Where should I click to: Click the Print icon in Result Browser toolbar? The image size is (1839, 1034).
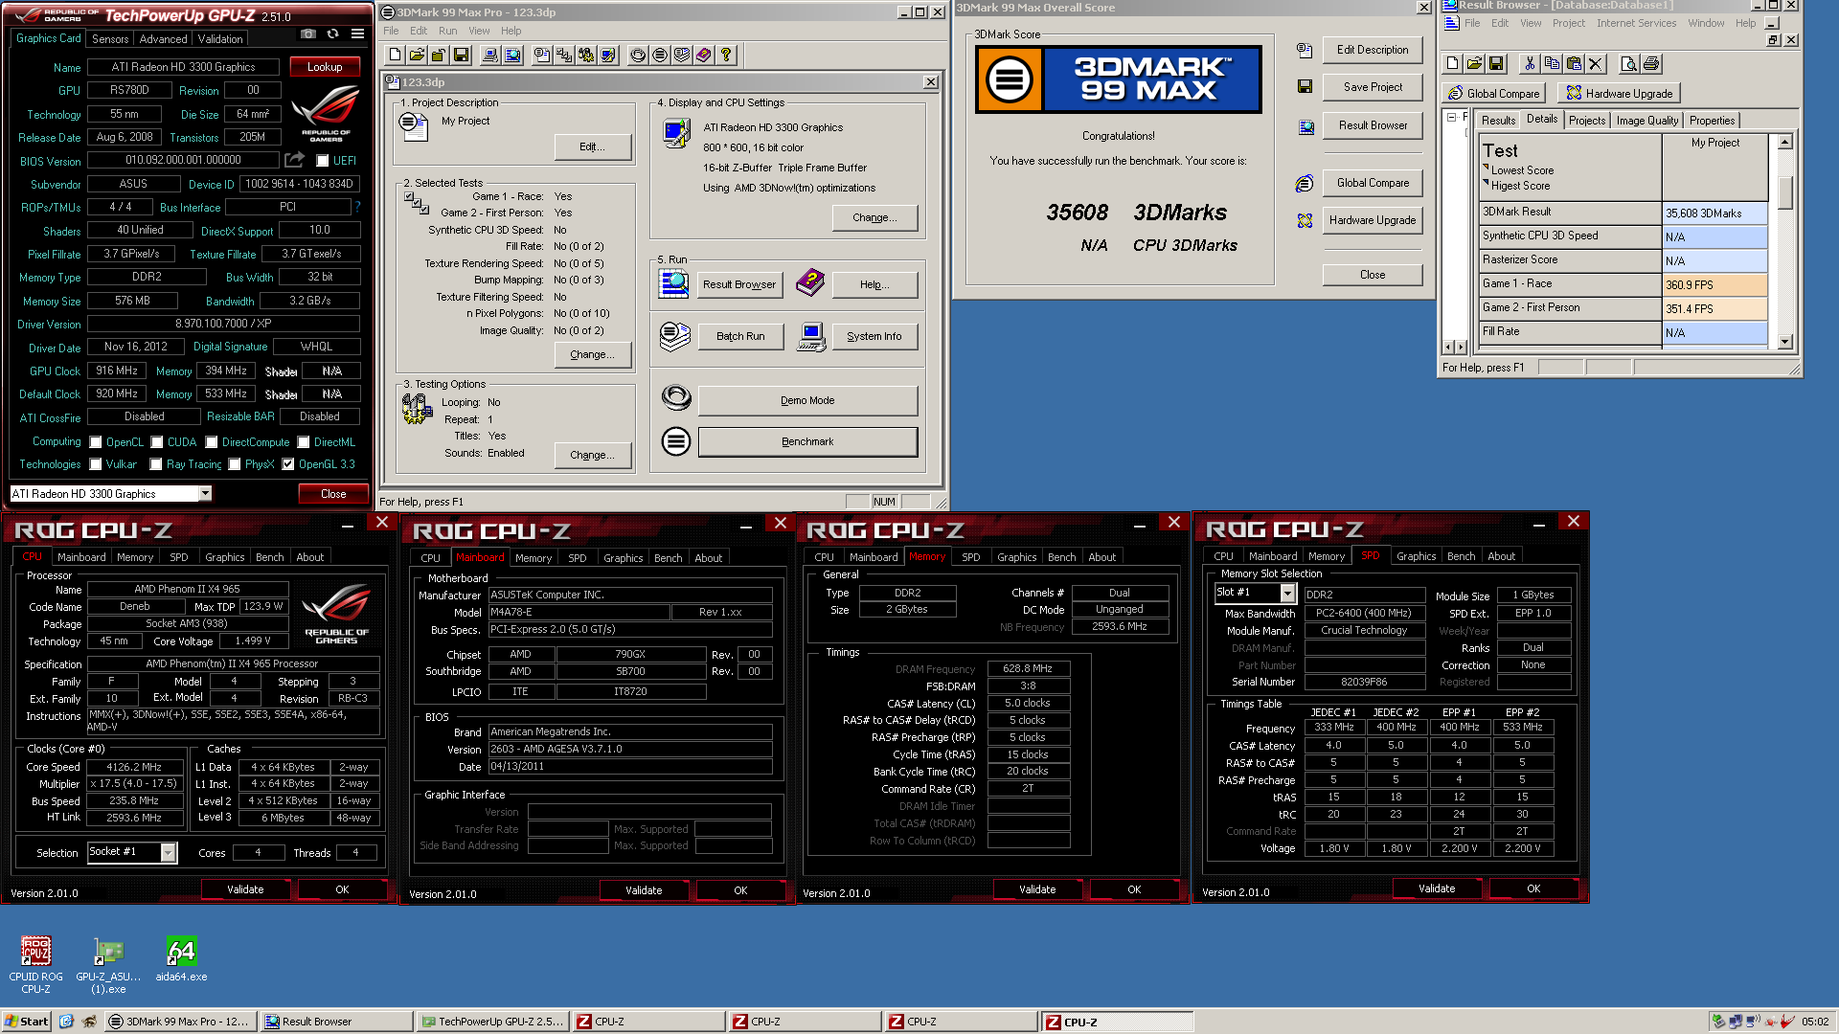coord(1651,64)
